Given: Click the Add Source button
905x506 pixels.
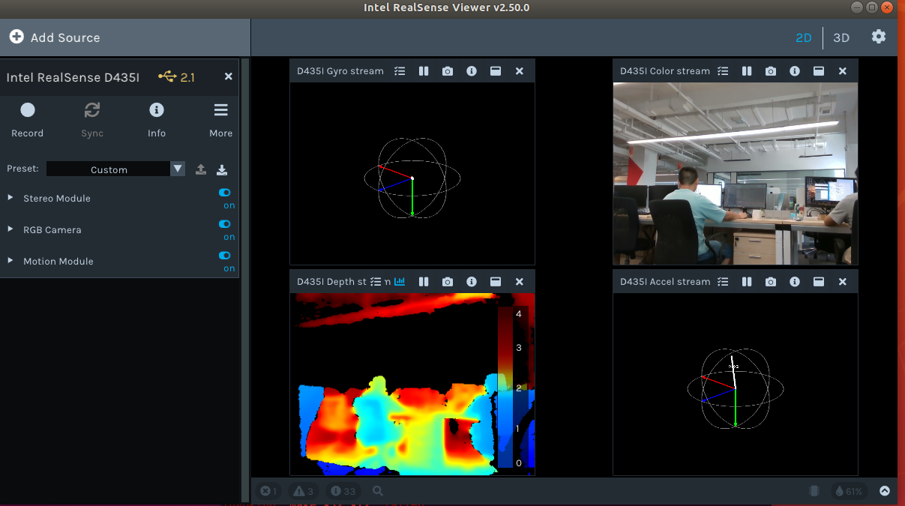Looking at the screenshot, I should pos(55,37).
